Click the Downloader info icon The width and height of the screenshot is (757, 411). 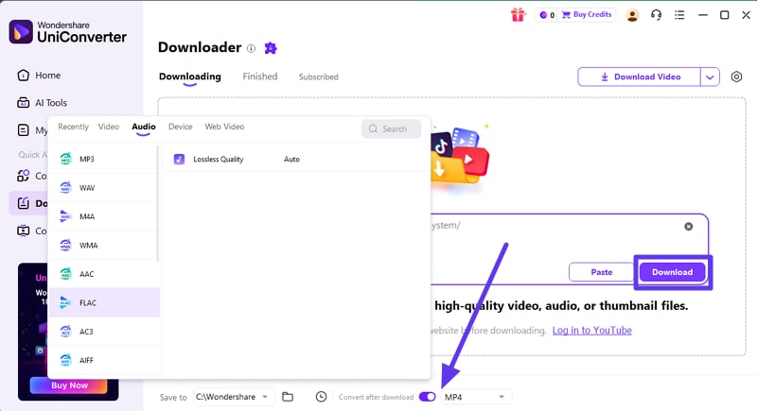point(251,48)
